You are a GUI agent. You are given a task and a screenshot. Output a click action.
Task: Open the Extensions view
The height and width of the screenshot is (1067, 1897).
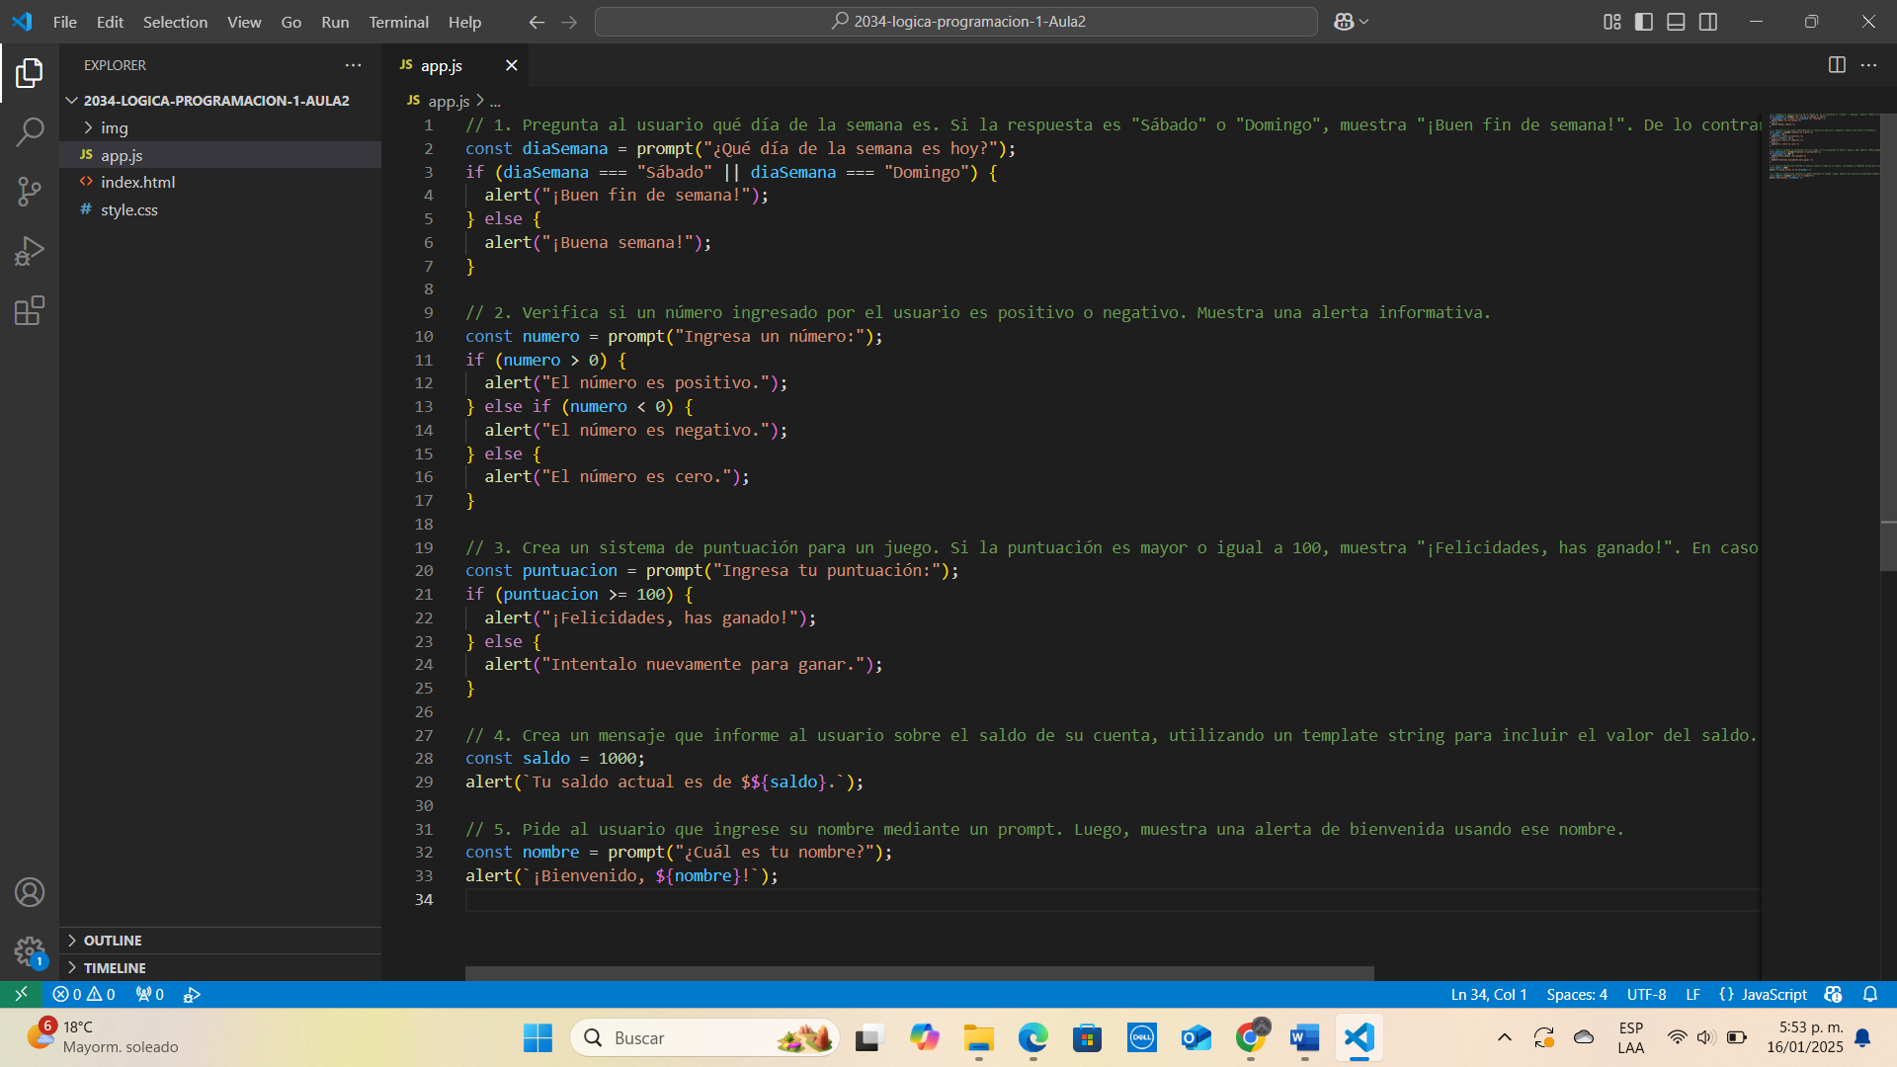click(x=30, y=311)
